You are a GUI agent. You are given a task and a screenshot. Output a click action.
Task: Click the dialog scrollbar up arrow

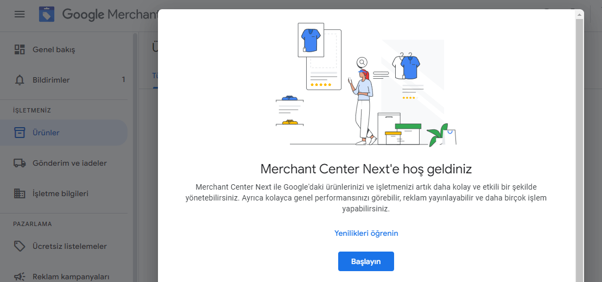pyautogui.click(x=579, y=14)
